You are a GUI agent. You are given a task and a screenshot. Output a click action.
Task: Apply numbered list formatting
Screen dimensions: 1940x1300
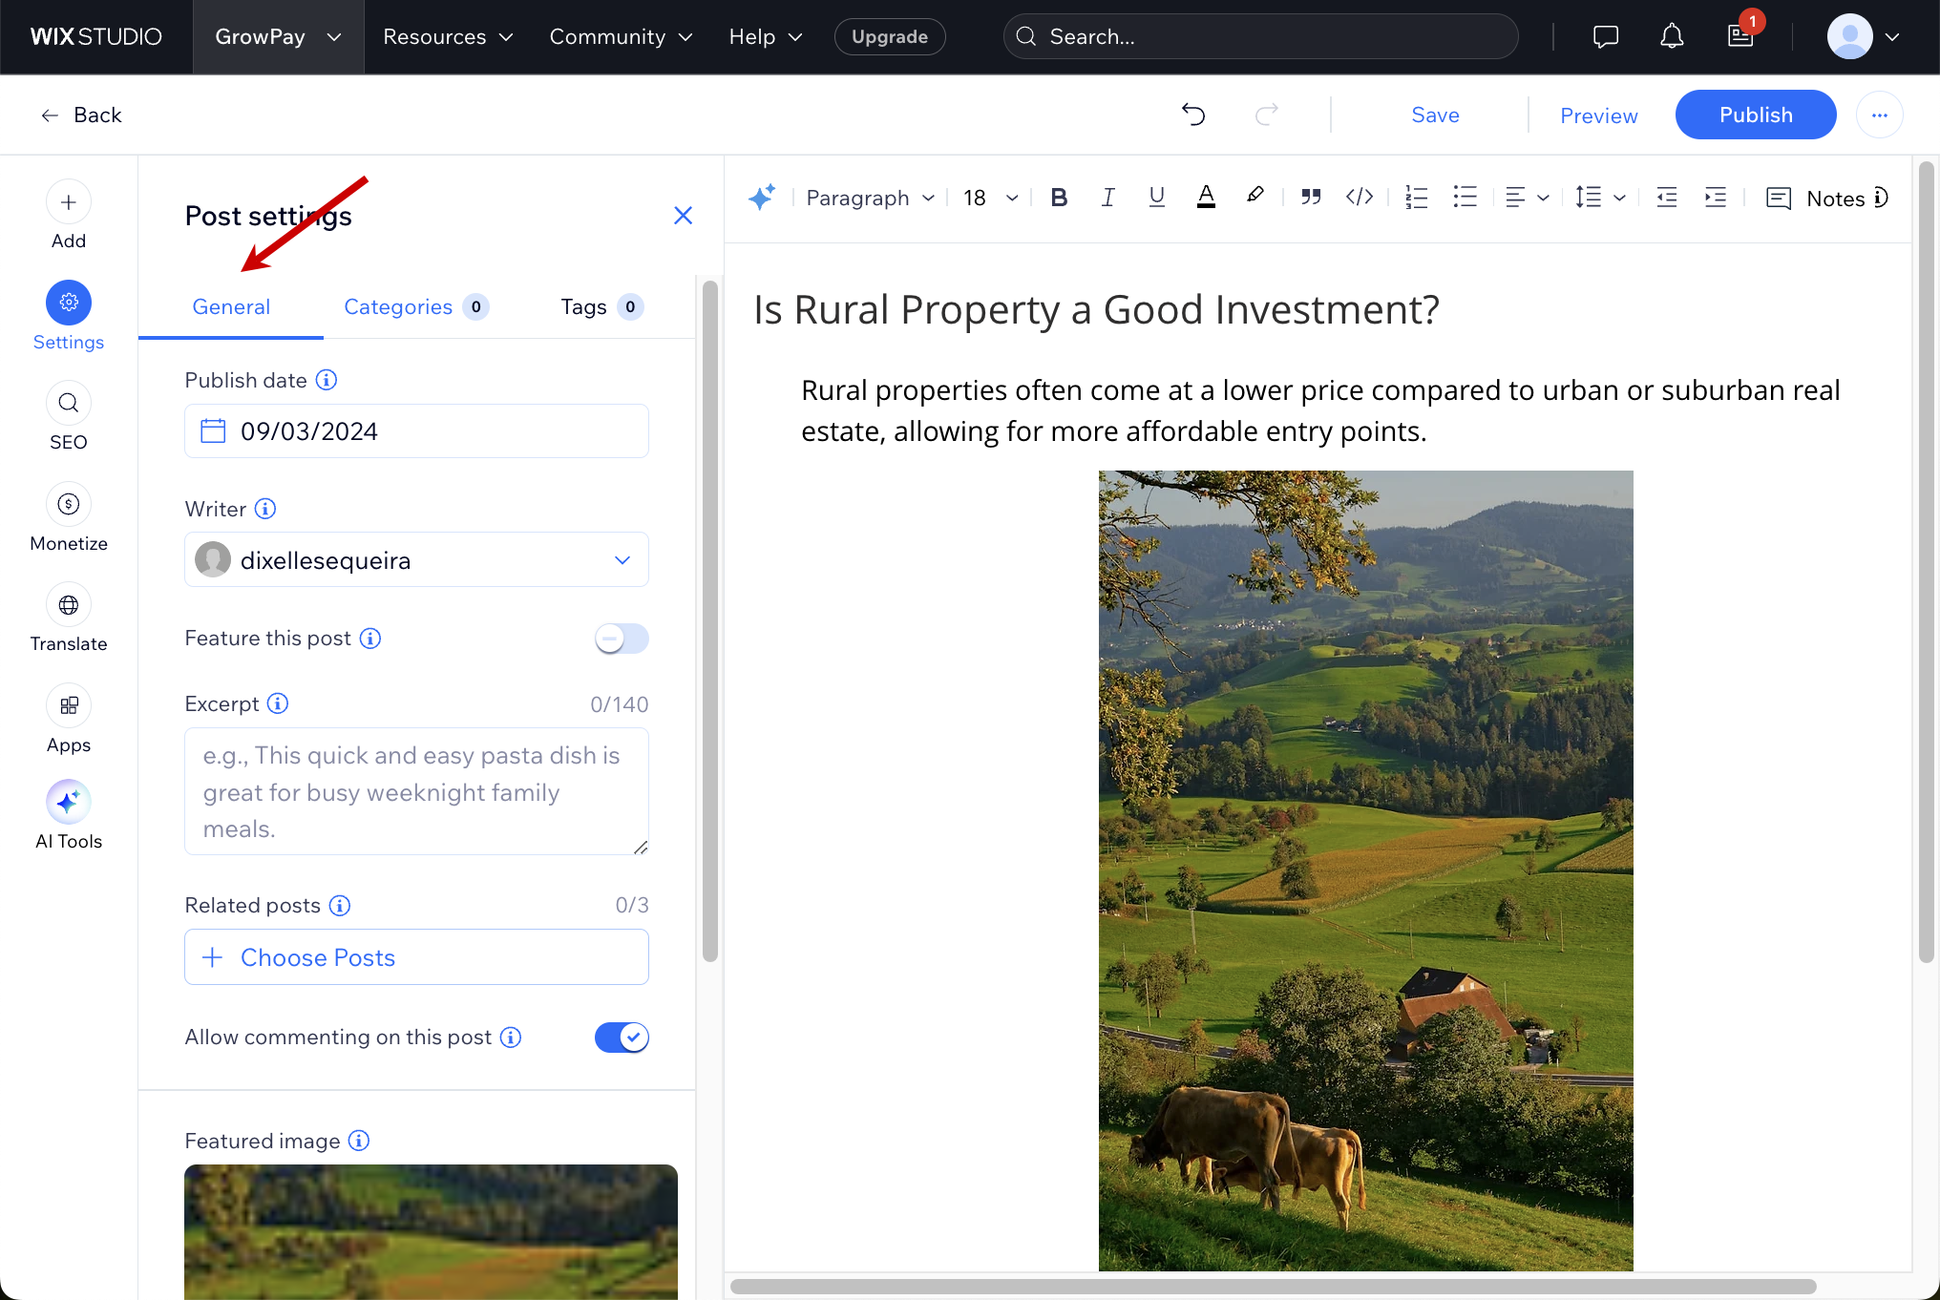click(1416, 198)
